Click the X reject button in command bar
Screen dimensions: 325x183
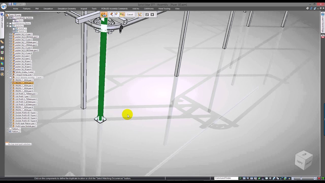(152, 14)
